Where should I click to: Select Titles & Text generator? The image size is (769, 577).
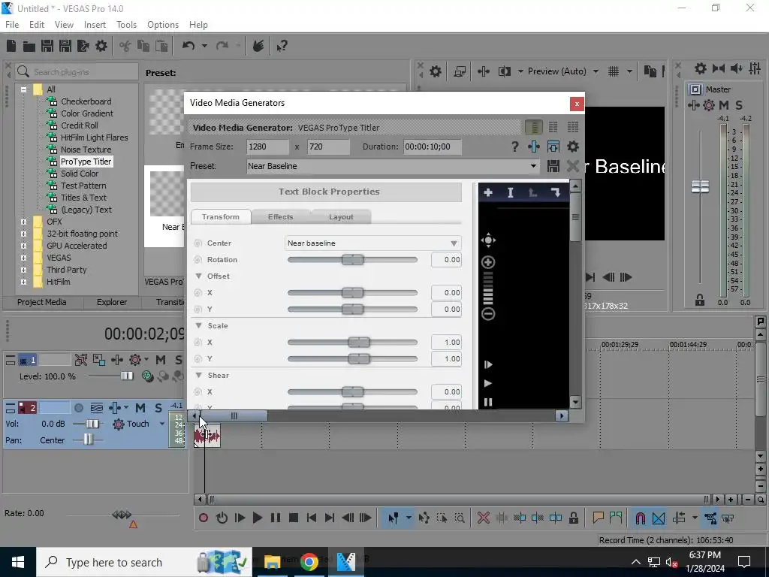(x=84, y=198)
